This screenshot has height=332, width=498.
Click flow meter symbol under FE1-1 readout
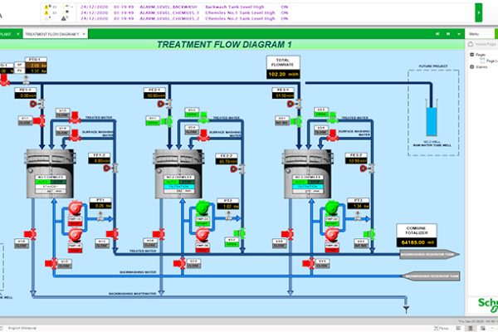(37, 104)
